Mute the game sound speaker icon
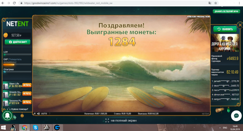 coord(38,114)
